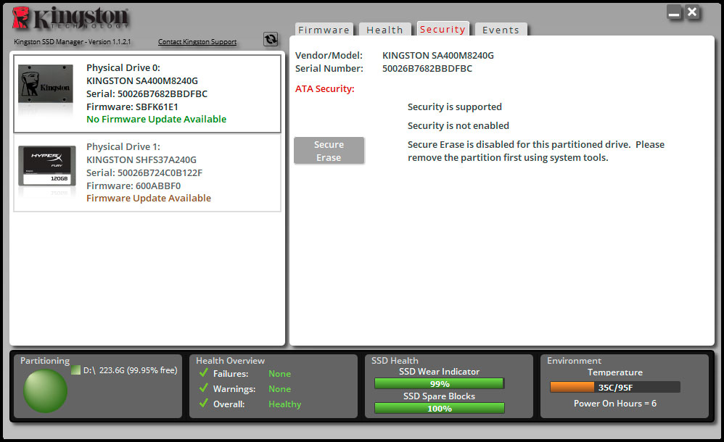Click the Secure Erase button
This screenshot has width=724, height=442.
tap(329, 151)
